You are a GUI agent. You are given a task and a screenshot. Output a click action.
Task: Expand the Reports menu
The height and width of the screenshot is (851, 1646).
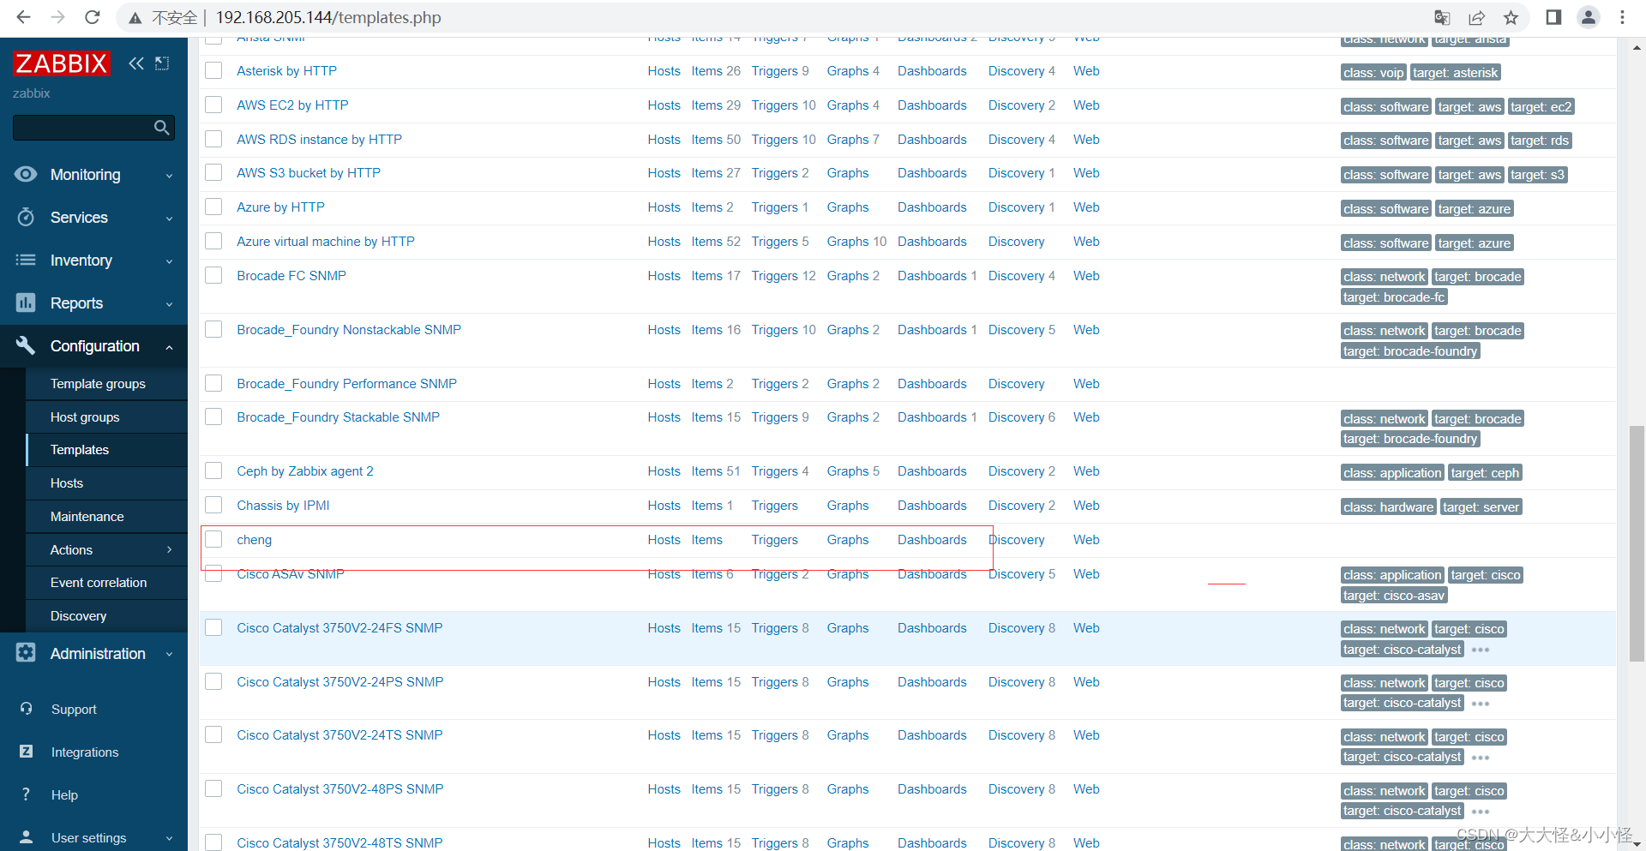169,303
